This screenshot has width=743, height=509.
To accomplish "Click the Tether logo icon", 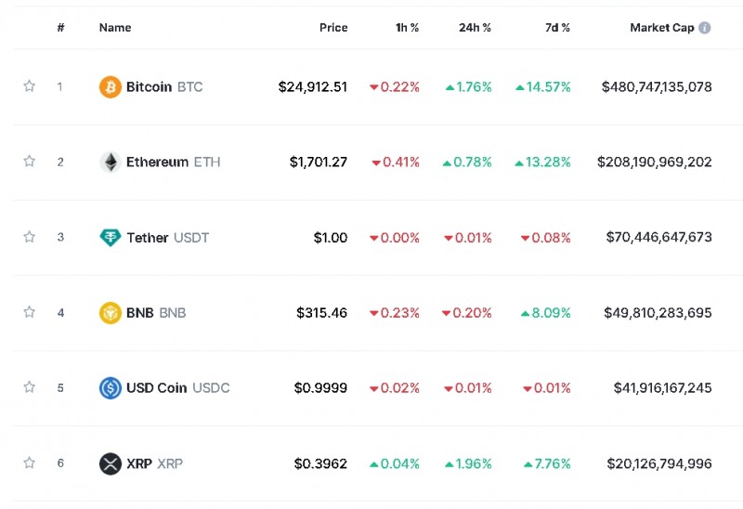I will click(110, 238).
